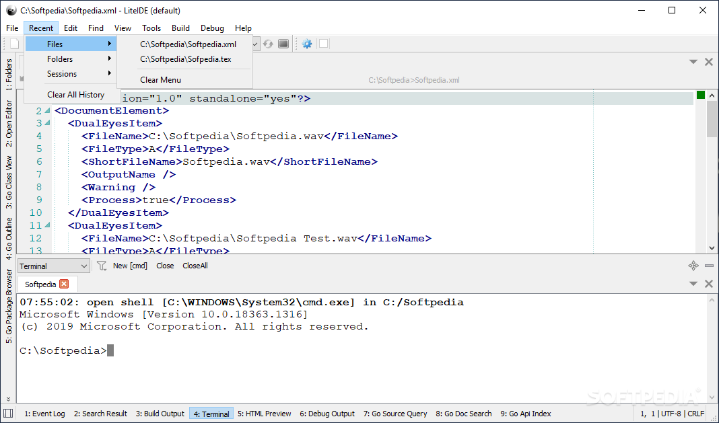Toggle the 1: Event Log output tab
This screenshot has width=719, height=423.
click(44, 414)
